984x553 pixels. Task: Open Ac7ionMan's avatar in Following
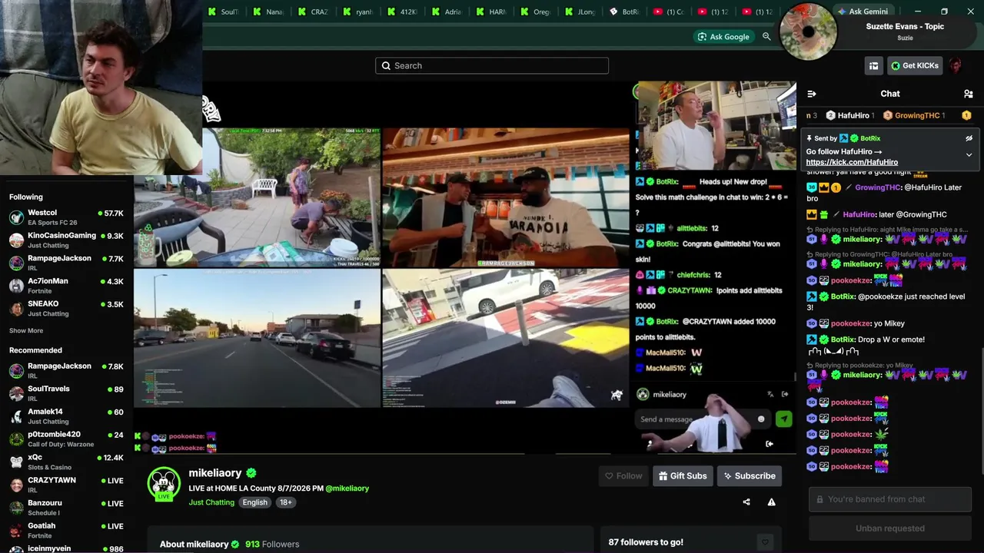tap(16, 286)
